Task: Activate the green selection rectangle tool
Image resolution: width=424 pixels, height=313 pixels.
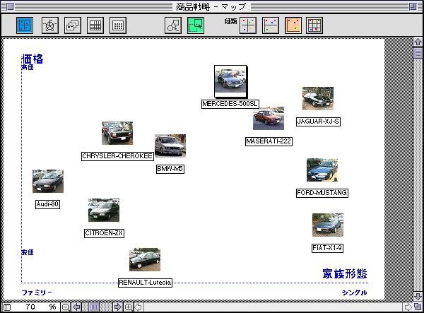Action: [196, 25]
